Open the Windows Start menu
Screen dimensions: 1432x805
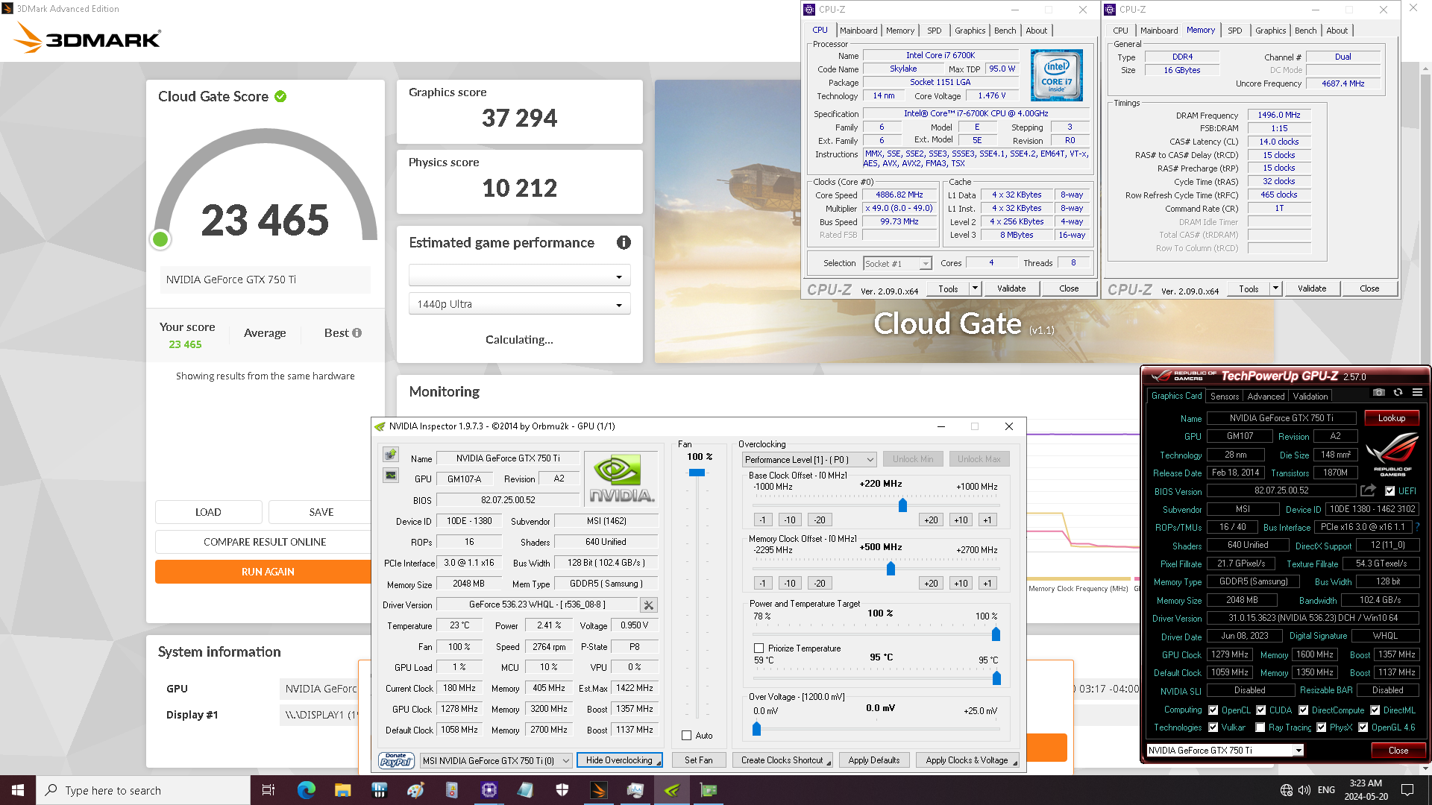point(18,790)
